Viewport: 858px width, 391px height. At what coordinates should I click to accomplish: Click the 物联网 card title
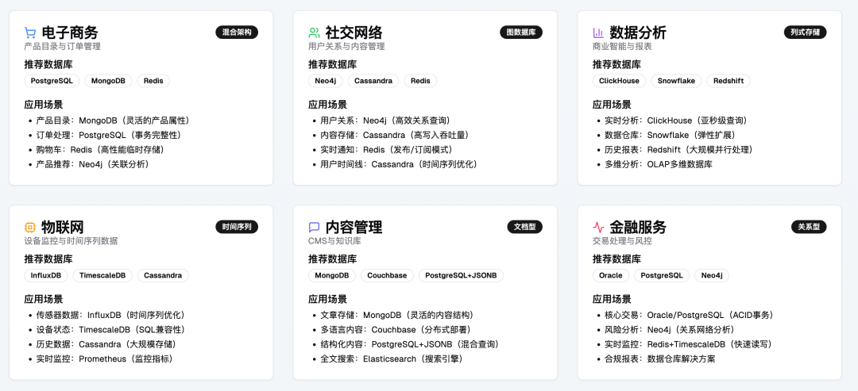pyautogui.click(x=63, y=227)
